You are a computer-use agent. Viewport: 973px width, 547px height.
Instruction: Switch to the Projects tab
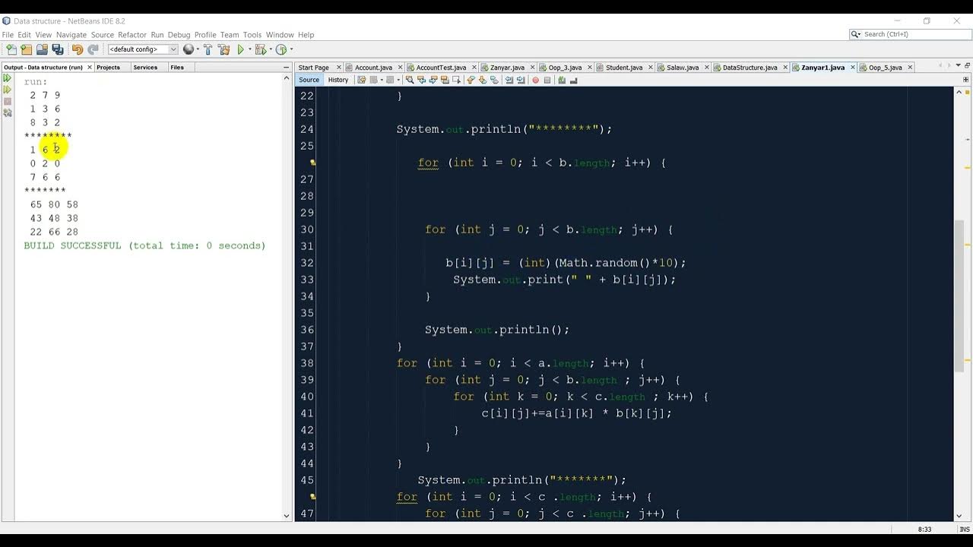108,68
